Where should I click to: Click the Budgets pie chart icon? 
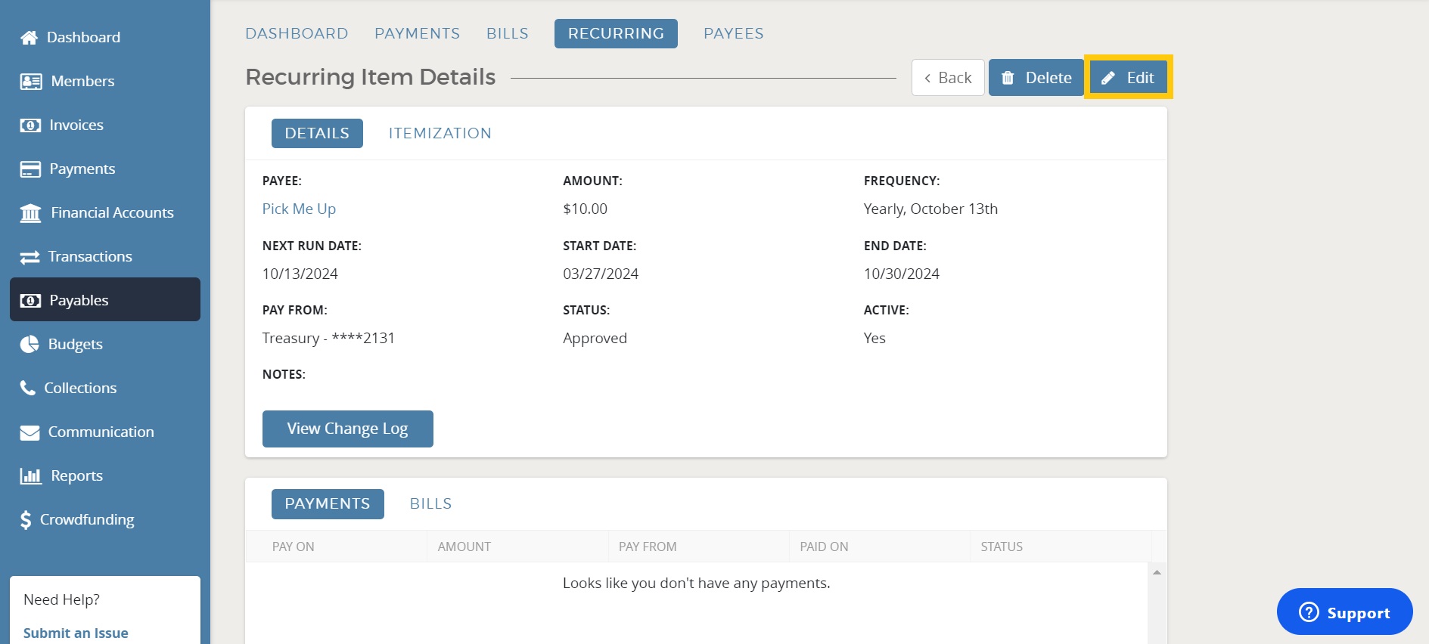tap(30, 345)
